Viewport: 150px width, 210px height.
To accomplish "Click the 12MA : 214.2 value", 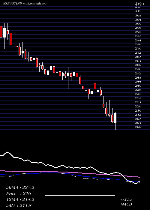I will [20, 199].
